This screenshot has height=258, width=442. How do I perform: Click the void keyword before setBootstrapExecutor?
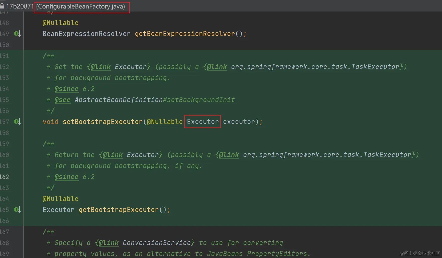50,122
